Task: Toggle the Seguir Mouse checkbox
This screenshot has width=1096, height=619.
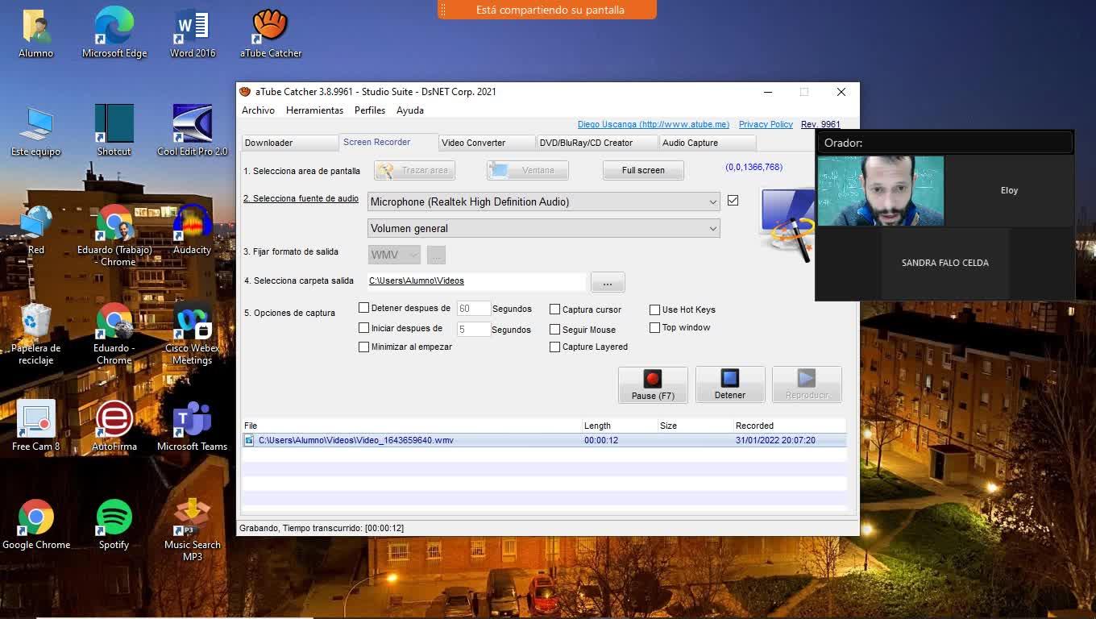Action: click(x=554, y=330)
